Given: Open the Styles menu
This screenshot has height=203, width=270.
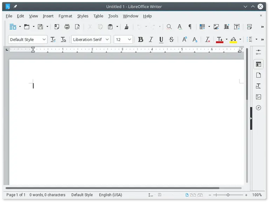Looking at the screenshot, I should point(83,16).
